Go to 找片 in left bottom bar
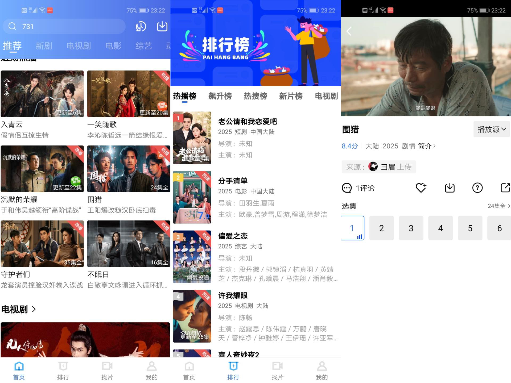Viewport: 511px width, 383px height. (107, 370)
